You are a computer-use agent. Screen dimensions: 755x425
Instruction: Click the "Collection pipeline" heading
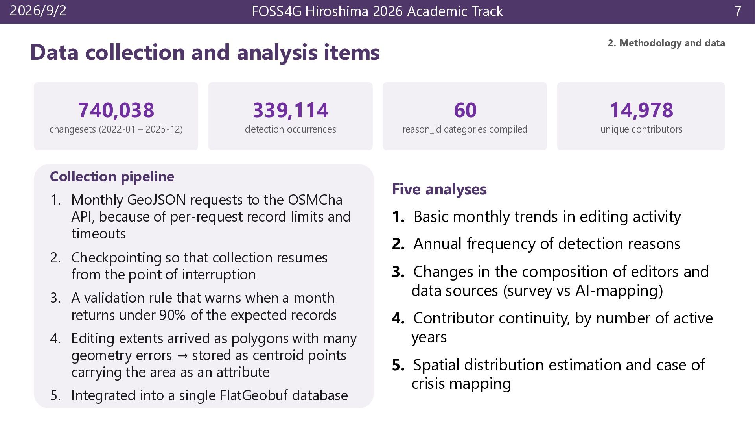[x=112, y=176]
